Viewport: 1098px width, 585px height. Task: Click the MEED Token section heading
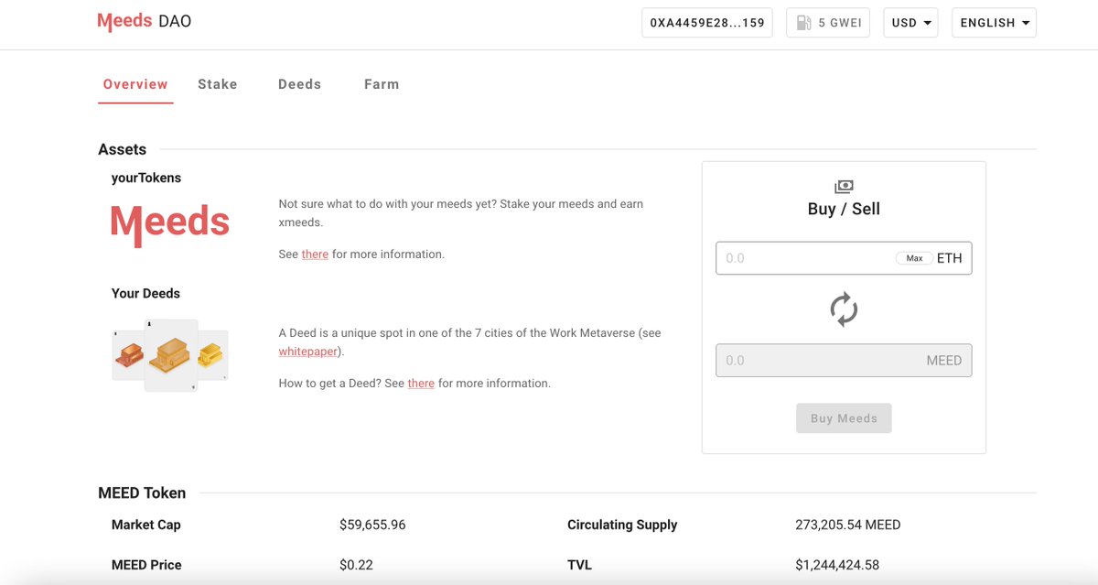coord(142,493)
